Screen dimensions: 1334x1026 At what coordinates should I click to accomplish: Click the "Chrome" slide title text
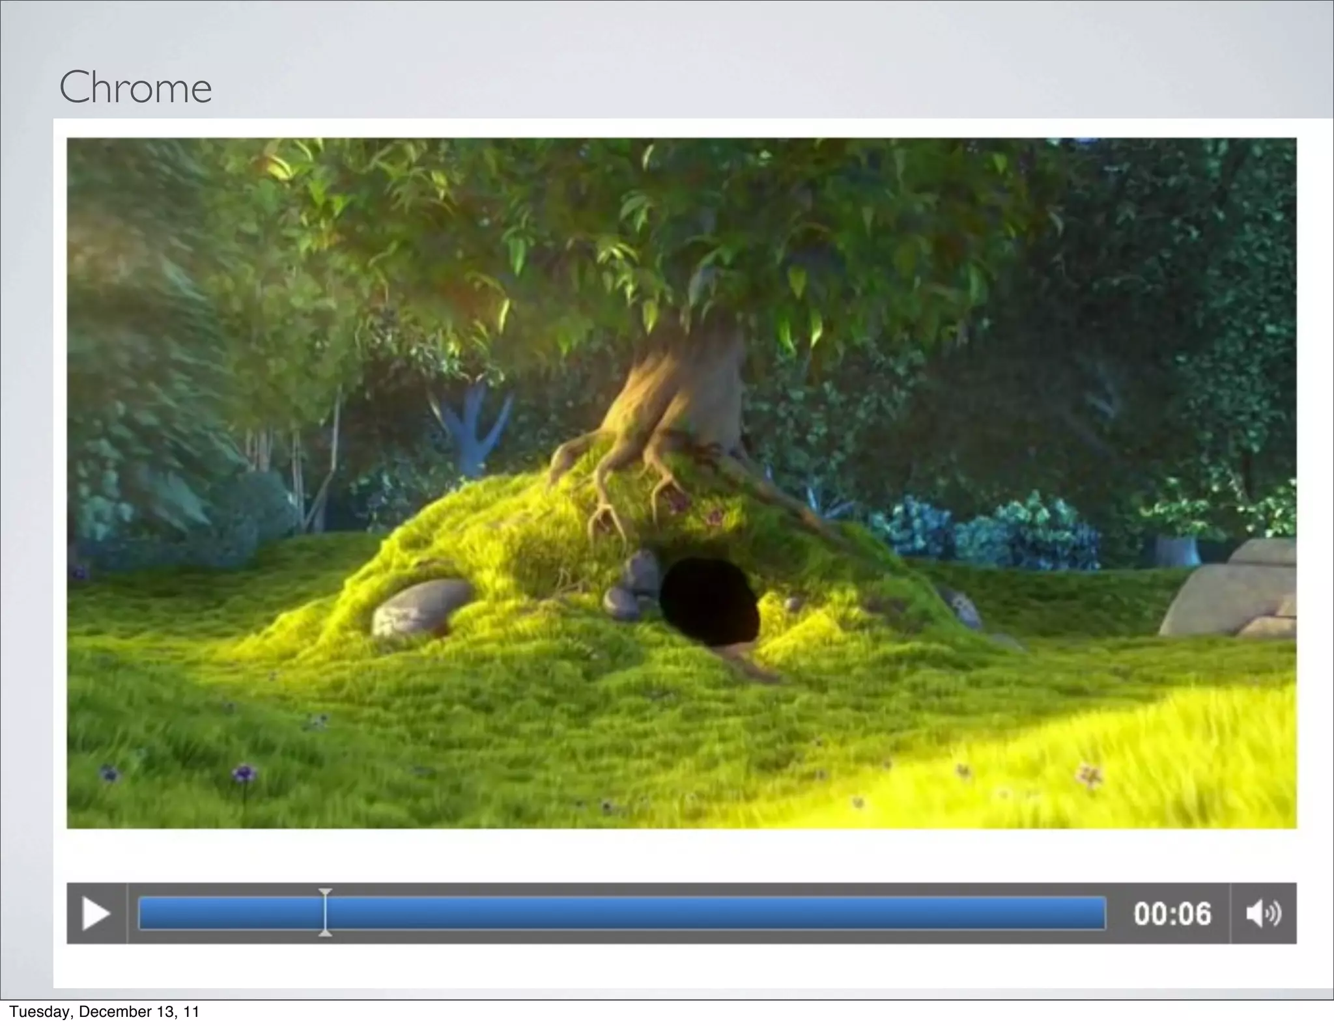click(x=135, y=87)
